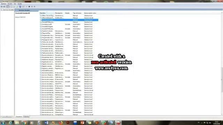Click the console tree horizontal scrollbar
223x125 pixels.
click(x=7, y=117)
